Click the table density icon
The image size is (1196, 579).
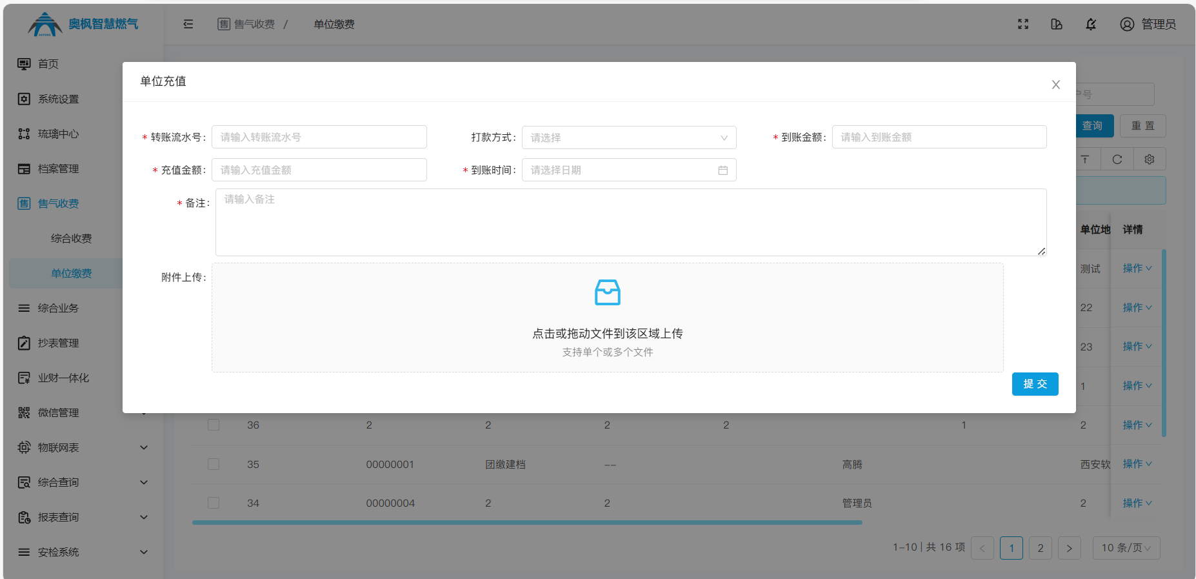coord(1086,159)
